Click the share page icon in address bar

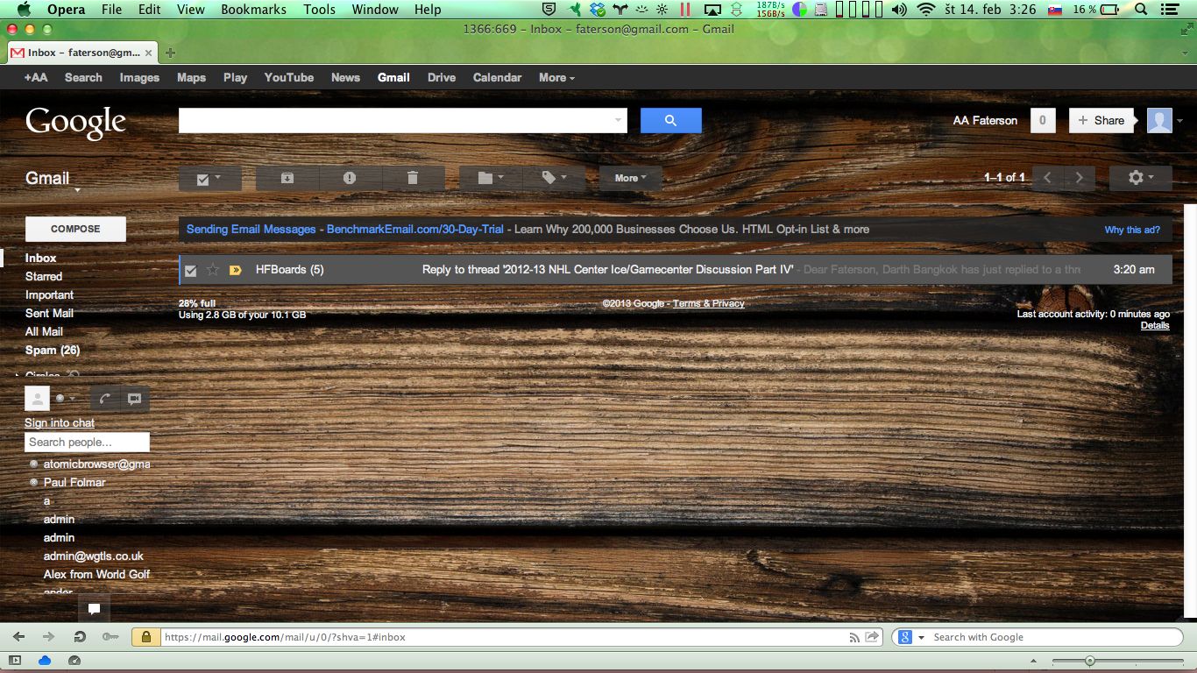tap(873, 637)
